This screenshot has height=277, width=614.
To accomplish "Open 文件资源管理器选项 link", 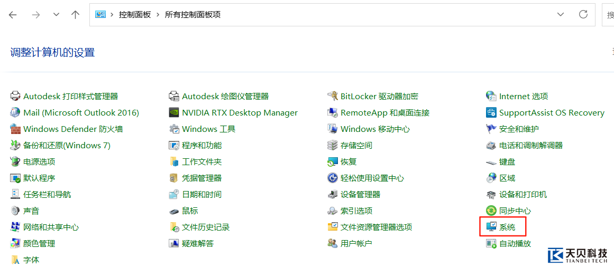I will 377,227.
